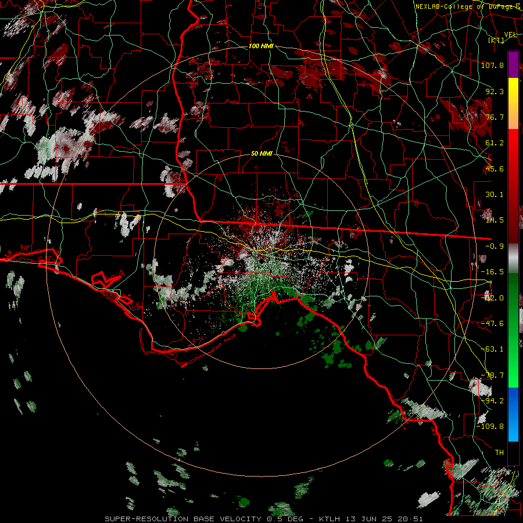Click the -47.6 velocity scale value
Viewport: 523px width, 523px height.
pos(492,324)
